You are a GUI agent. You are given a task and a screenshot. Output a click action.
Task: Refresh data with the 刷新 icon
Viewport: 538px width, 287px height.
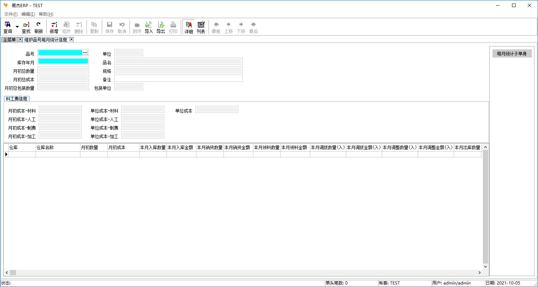(38, 27)
